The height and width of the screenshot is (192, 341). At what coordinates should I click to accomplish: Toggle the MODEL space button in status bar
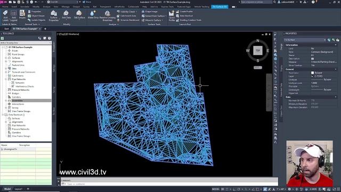pos(216,189)
